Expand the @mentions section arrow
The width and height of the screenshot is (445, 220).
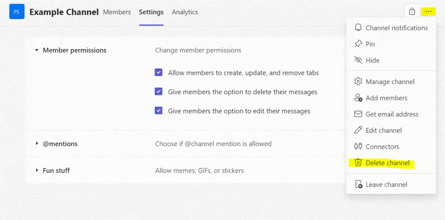[37, 144]
